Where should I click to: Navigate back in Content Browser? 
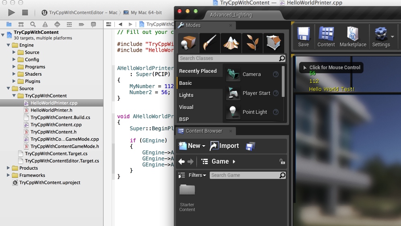pyautogui.click(x=182, y=161)
